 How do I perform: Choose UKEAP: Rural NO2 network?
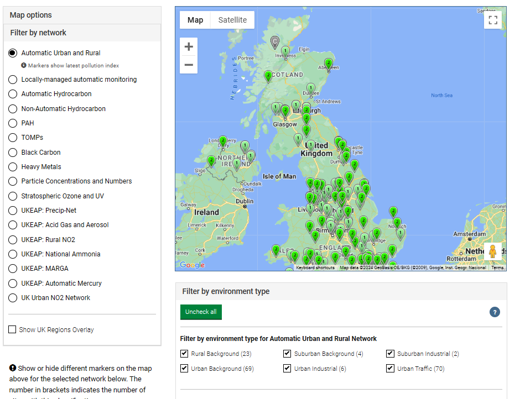coord(13,240)
